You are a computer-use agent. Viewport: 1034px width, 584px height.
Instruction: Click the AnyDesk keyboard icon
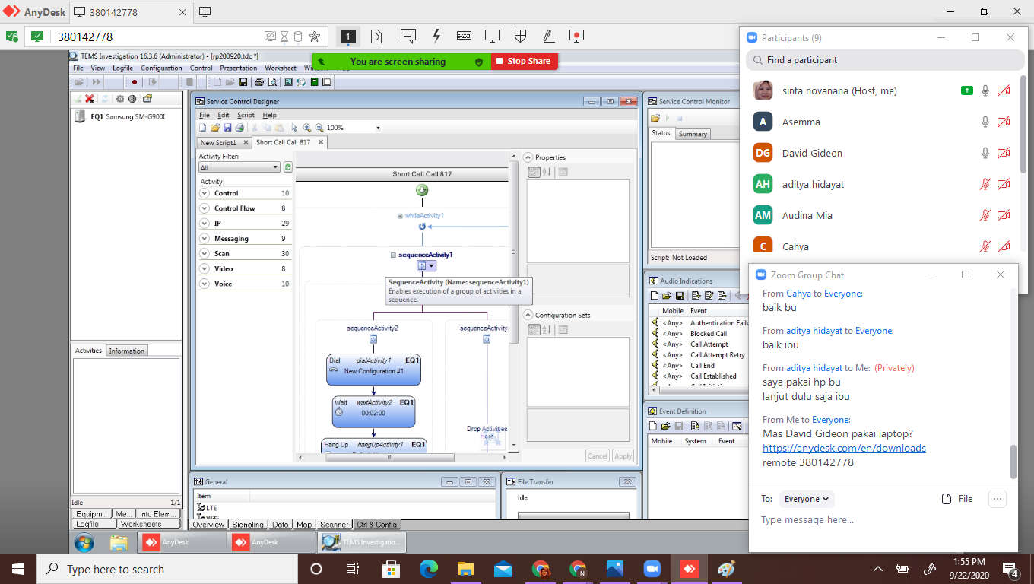[x=464, y=36]
